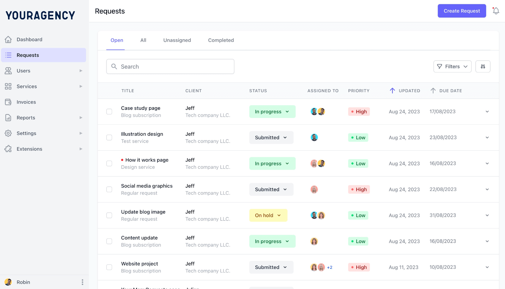Open the status dropdown for Update blog image

point(268,215)
